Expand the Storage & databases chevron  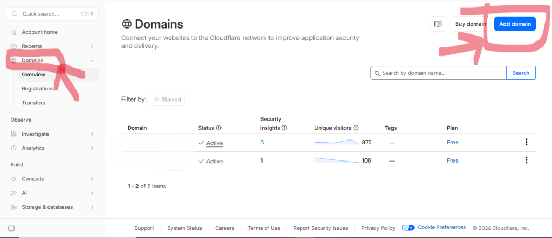[92, 207]
